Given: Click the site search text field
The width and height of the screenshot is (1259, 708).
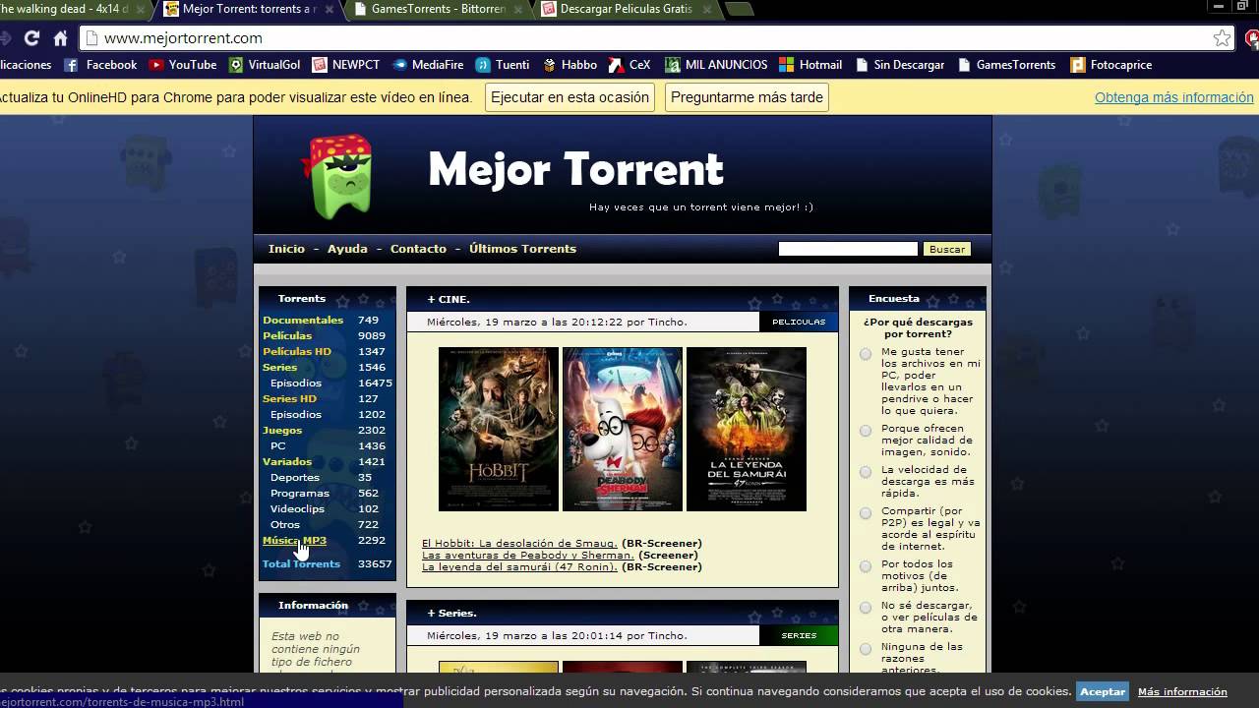Looking at the screenshot, I should pyautogui.click(x=848, y=249).
